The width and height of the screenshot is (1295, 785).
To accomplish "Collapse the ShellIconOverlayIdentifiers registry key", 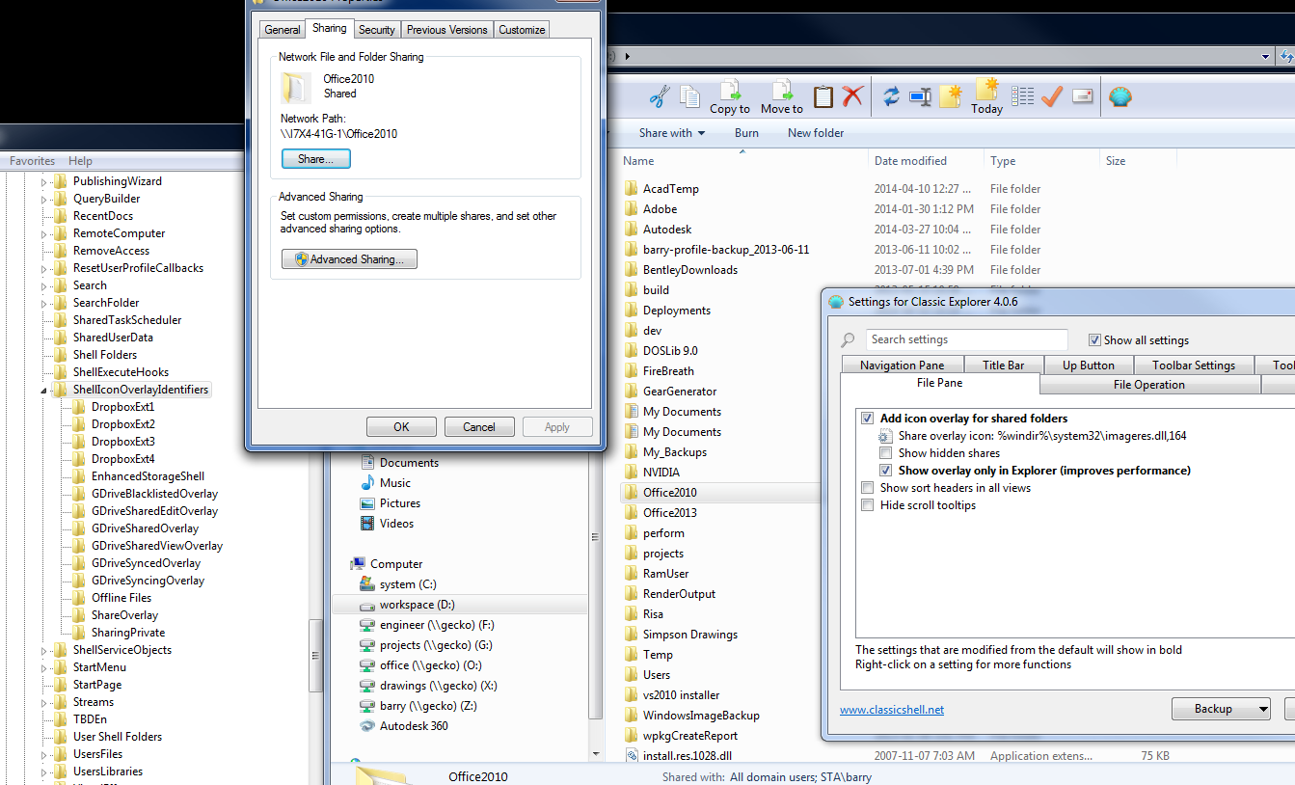I will pyautogui.click(x=43, y=390).
